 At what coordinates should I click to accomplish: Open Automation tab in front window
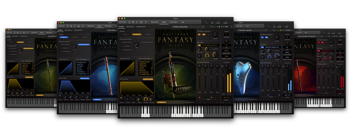[141, 27]
